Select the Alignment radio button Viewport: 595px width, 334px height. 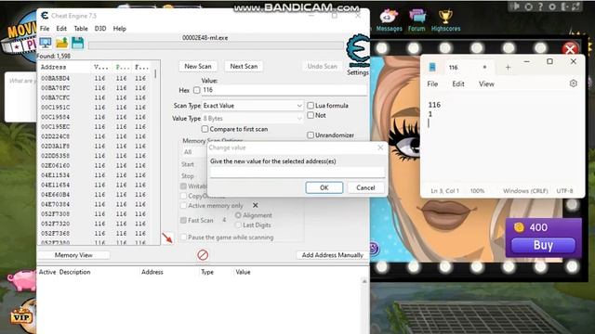[x=238, y=215]
